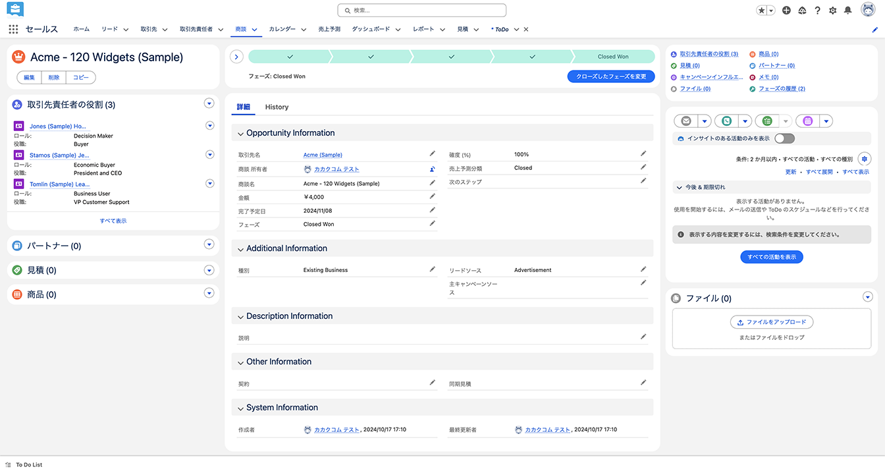Edit 次のステップ field pencil icon
Screen dimensions: 885x473
[x=643, y=181]
